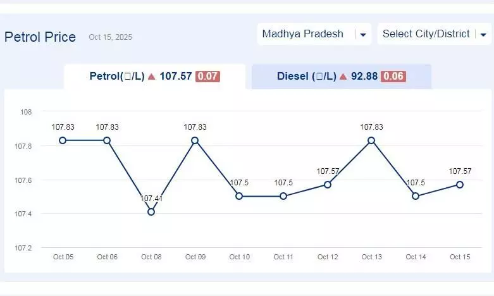Click the 0.06 diesel change badge
494x296 pixels.
[x=393, y=77]
